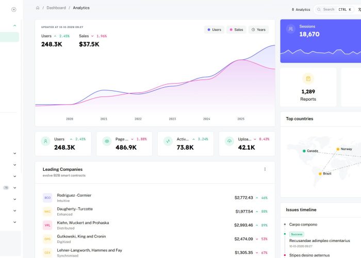Click the Daugherty - Turcotte company badge
The image size is (361, 258).
pos(47,212)
